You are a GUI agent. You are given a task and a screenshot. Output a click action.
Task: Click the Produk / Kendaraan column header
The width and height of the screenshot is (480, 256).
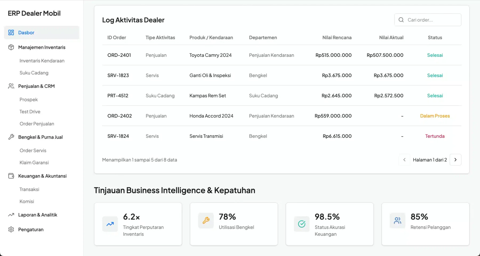[x=211, y=38]
